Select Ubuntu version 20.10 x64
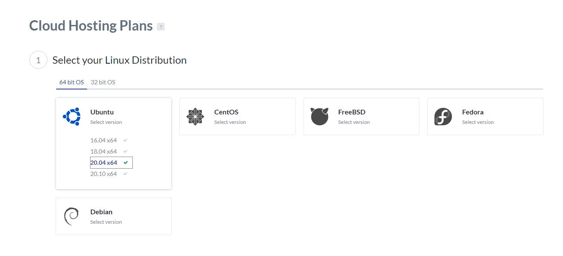This screenshot has width=563, height=256. coord(103,174)
